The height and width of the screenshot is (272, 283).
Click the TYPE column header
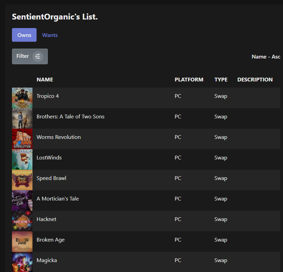point(221,80)
